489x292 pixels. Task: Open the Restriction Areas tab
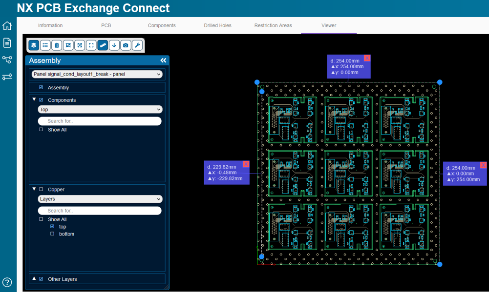(273, 25)
